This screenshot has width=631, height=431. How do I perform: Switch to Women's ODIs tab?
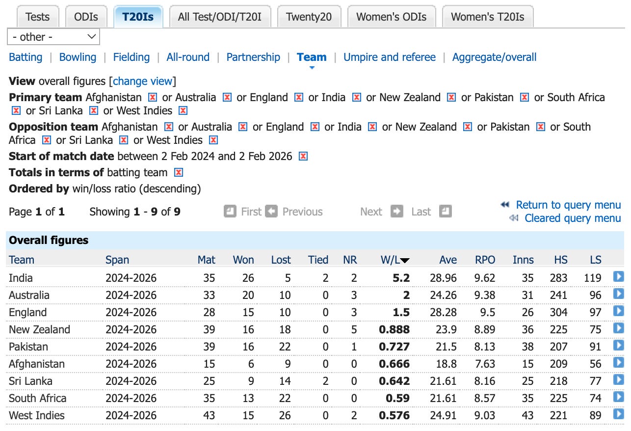pyautogui.click(x=391, y=17)
